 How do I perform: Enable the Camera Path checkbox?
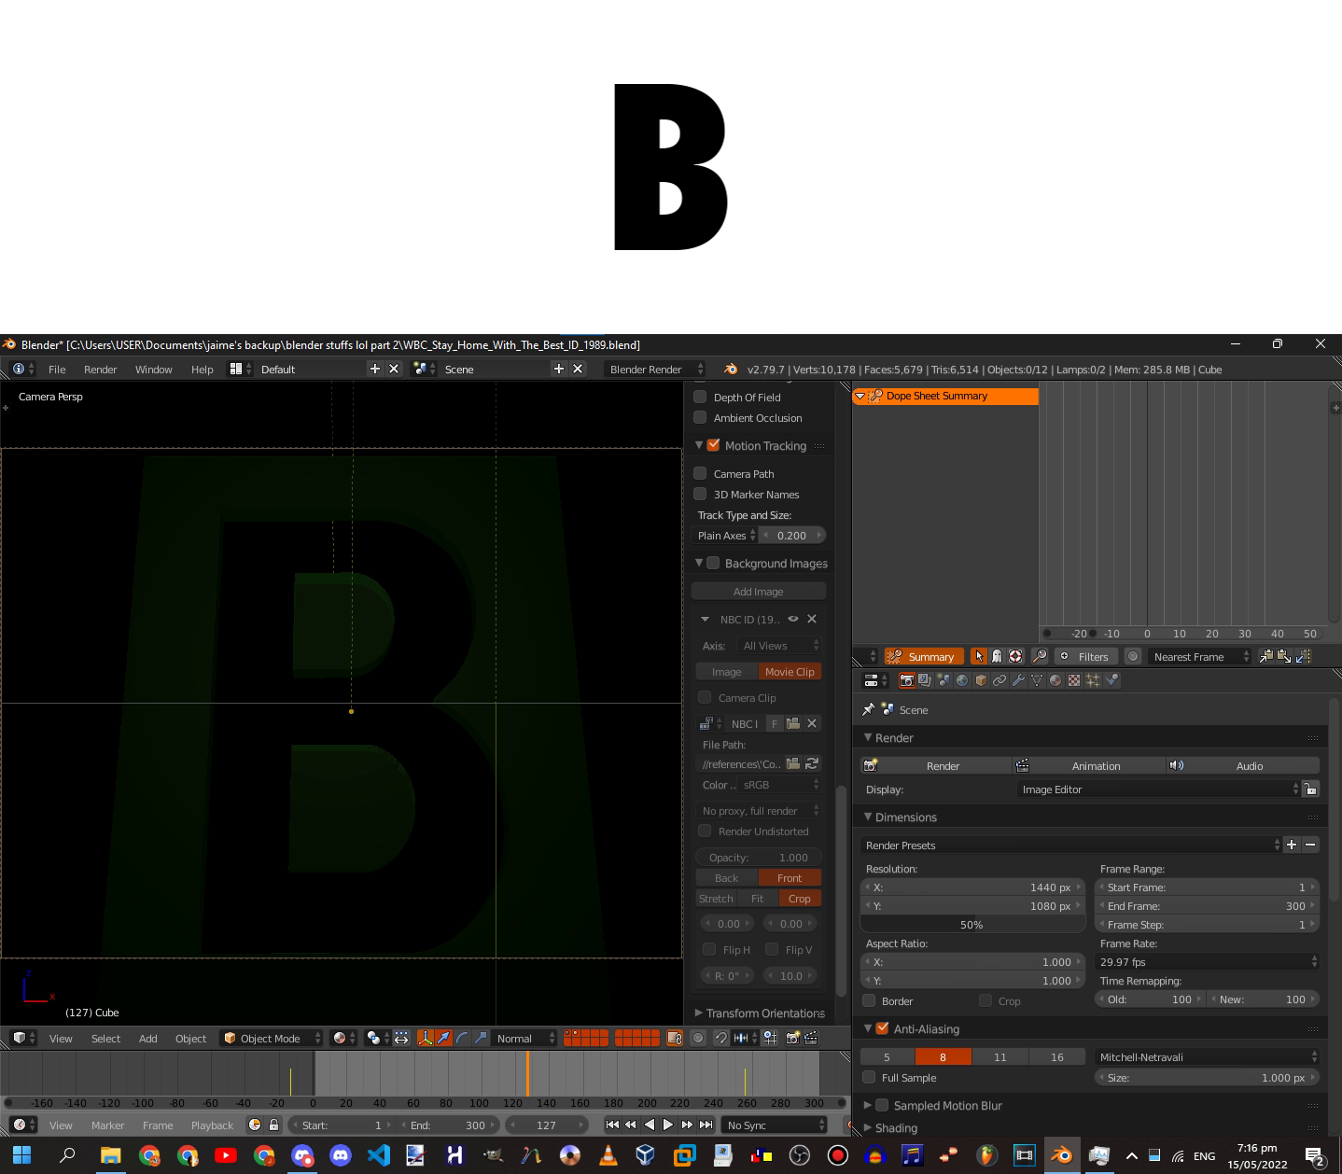pos(700,473)
